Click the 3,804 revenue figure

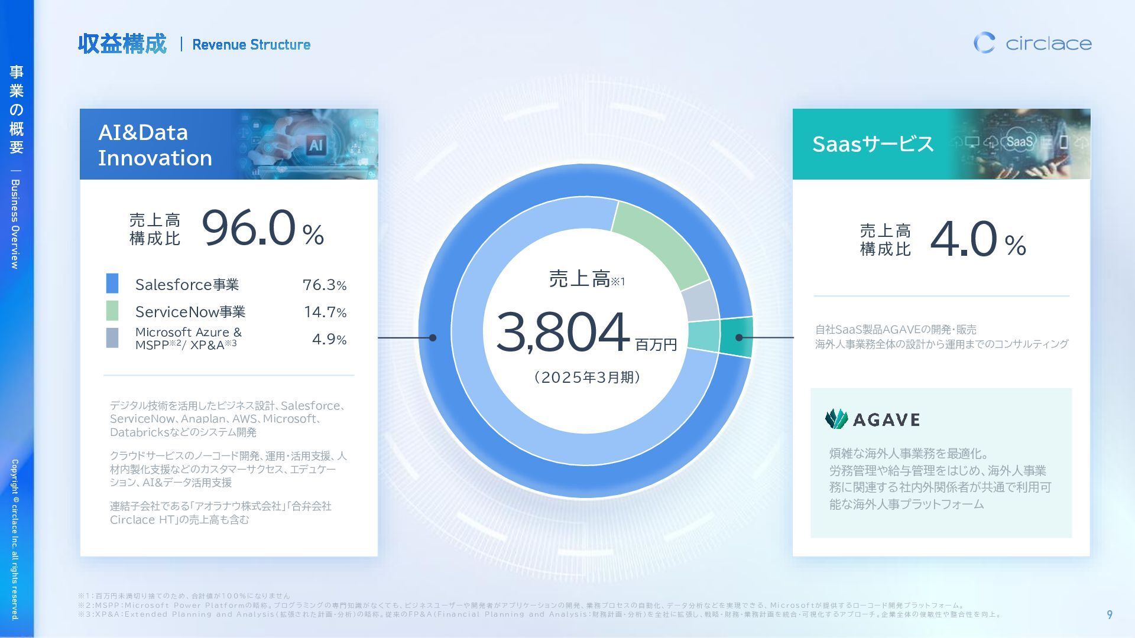click(x=563, y=332)
